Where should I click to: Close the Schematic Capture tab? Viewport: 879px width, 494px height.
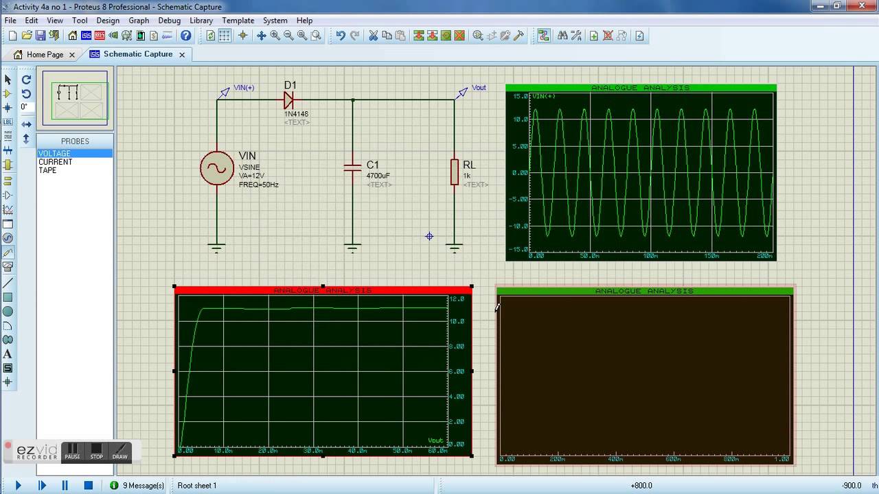(x=182, y=54)
